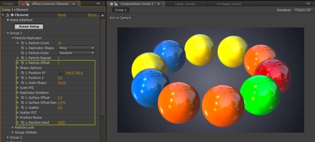Viewport: 315px width, 142px height.
Task: Toggle the lock on the Effect Controls panel
Action: click(28, 4)
